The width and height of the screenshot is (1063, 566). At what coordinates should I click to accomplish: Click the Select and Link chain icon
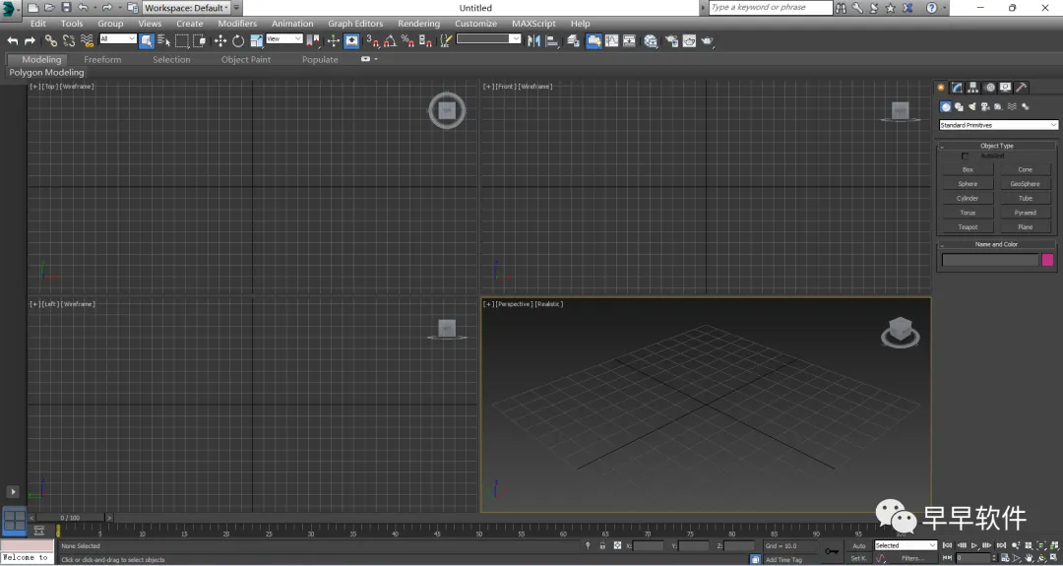pyautogui.click(x=51, y=40)
